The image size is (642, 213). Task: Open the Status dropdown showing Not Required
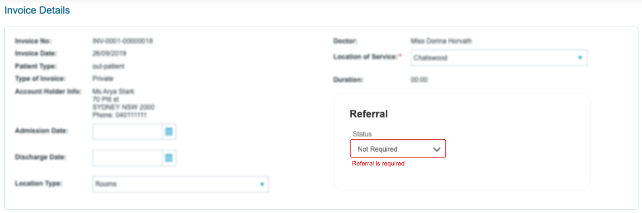pos(398,149)
